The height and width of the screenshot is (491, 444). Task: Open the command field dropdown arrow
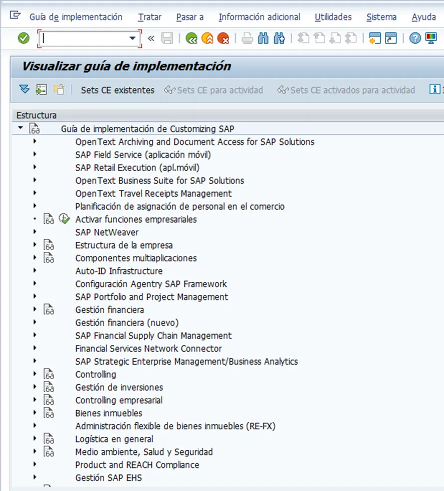coord(132,38)
